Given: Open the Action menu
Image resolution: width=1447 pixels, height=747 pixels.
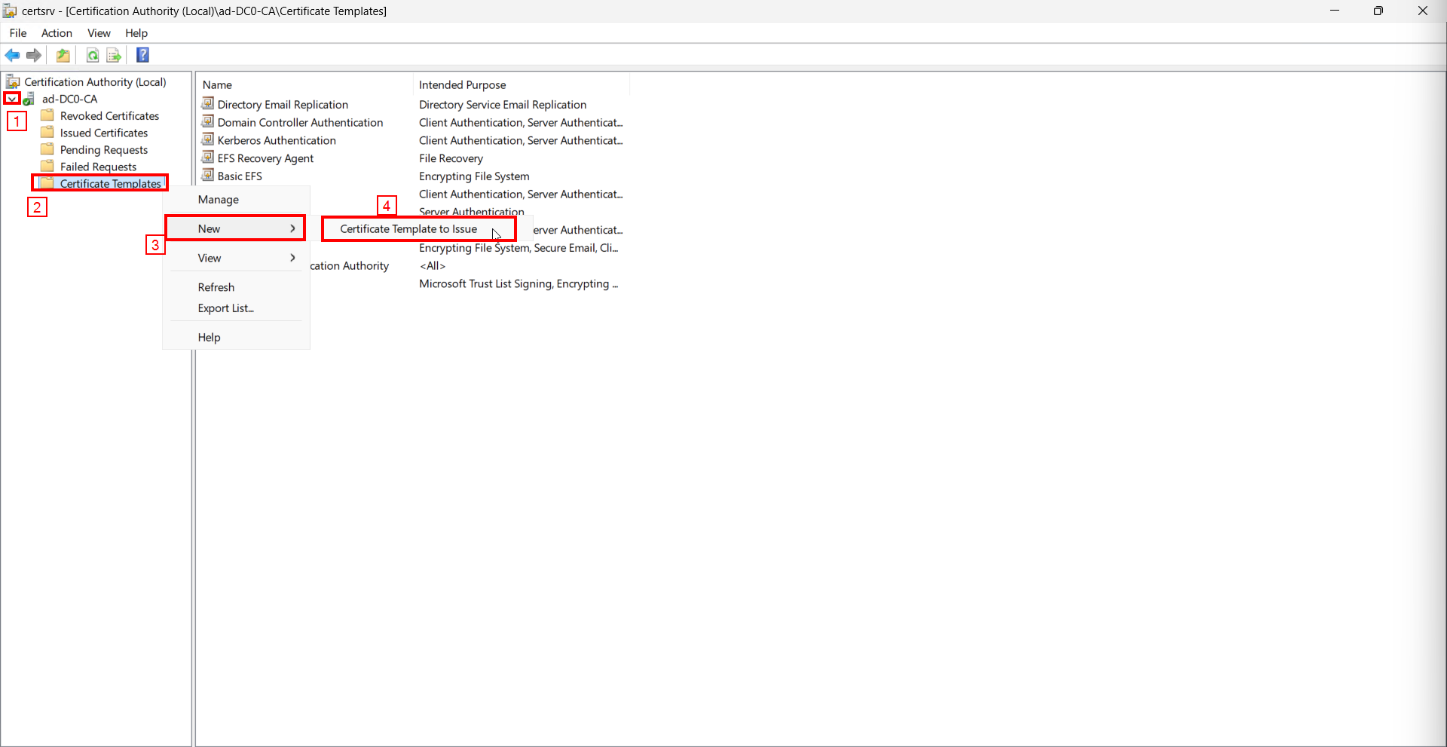Looking at the screenshot, I should tap(57, 33).
